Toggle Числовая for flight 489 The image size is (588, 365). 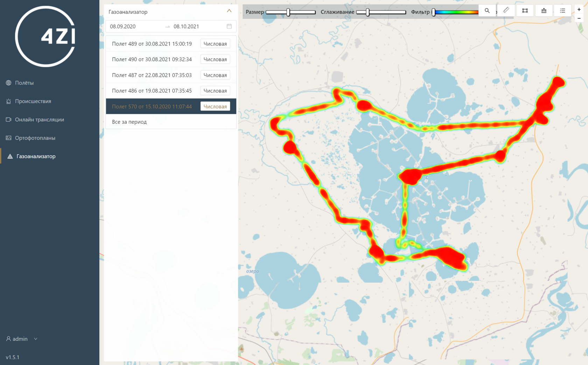point(215,44)
